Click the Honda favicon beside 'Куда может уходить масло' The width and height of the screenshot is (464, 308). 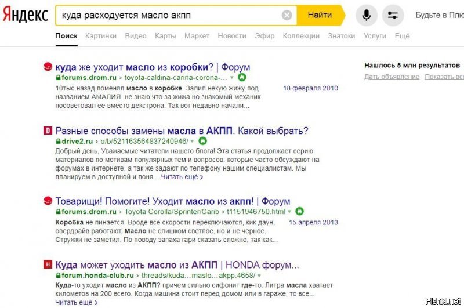coord(48,264)
